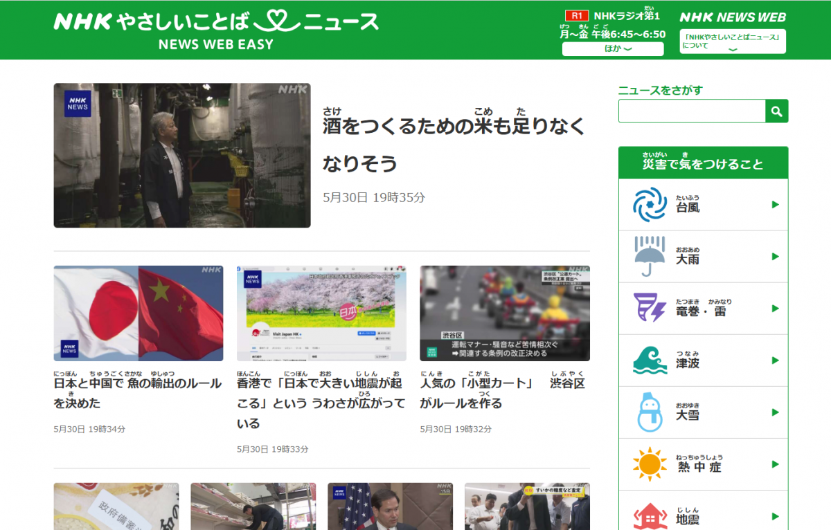This screenshot has height=530, width=831.
Task: Click the umbrella icon for 大雨 (heavy rain)
Action: click(649, 256)
